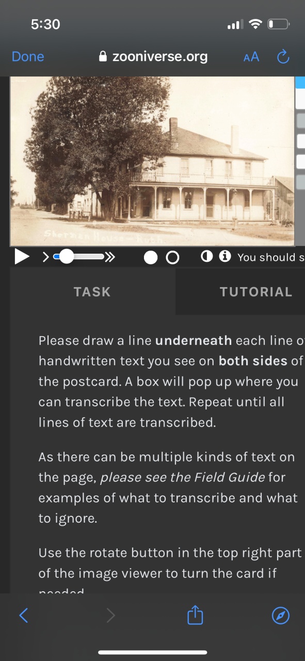Screen dimensions: 305x661
Task: Open page in Safari compass icon
Action: (x=281, y=615)
